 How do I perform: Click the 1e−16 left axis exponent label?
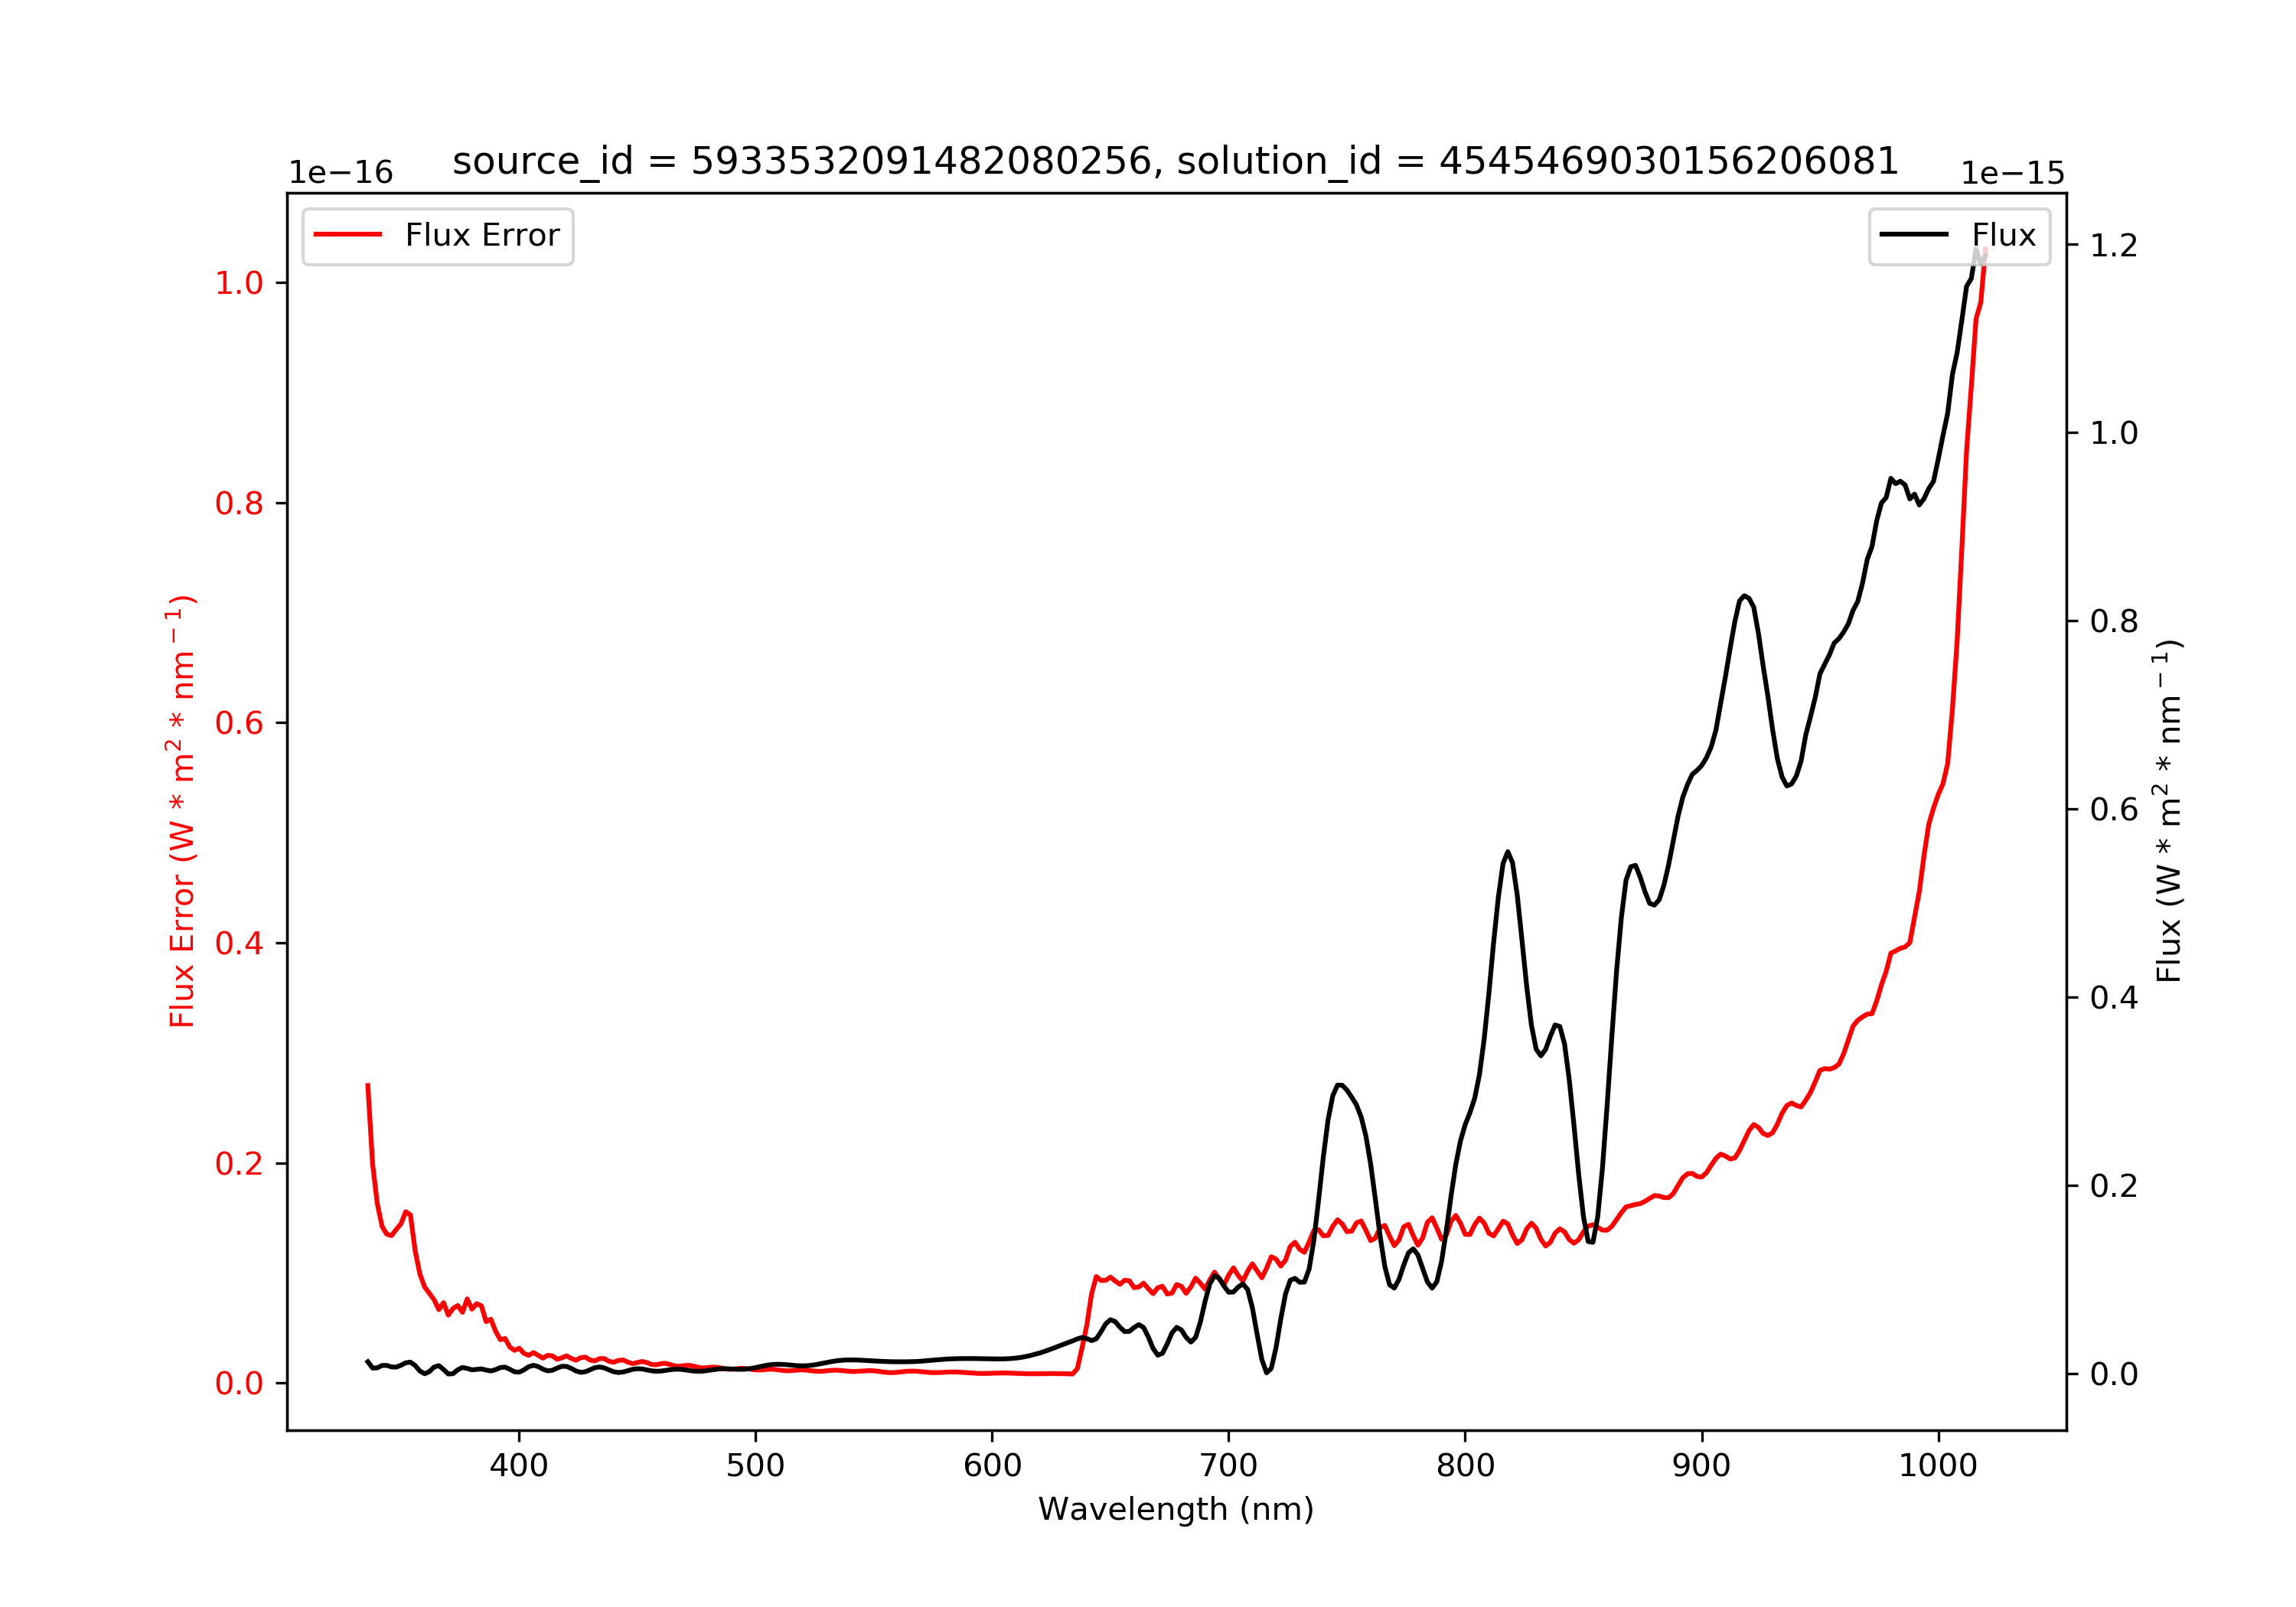pyautogui.click(x=341, y=173)
